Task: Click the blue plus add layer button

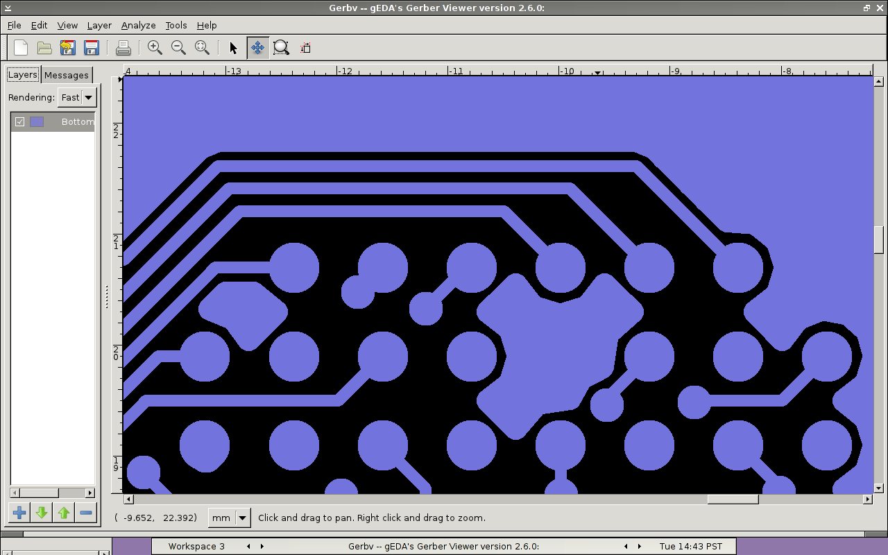Action: pos(19,513)
